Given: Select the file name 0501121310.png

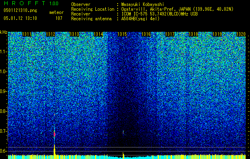Looking at the screenshot, I should pyautogui.click(x=20, y=10).
